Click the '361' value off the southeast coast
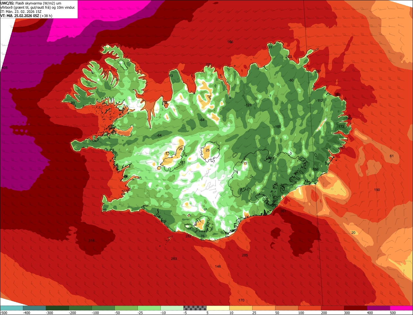413x315 pixels. coord(283,211)
